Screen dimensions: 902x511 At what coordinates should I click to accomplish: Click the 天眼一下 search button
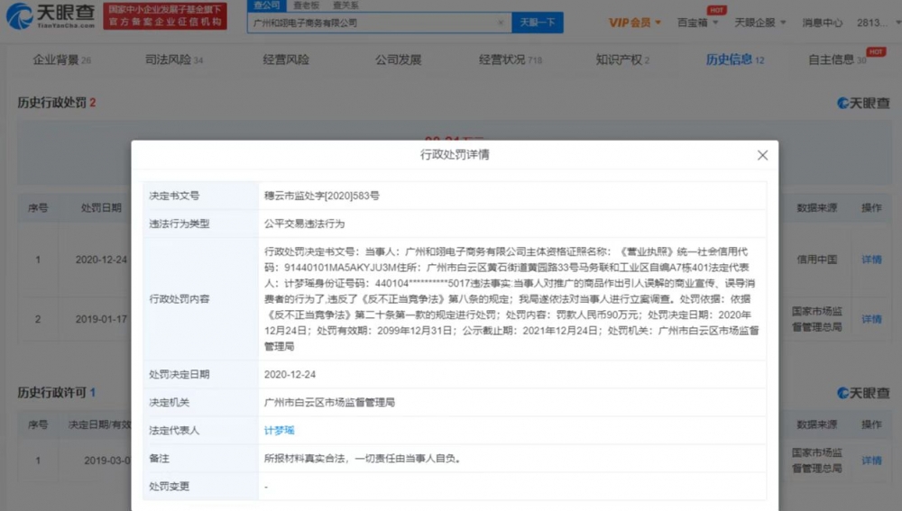tap(538, 23)
